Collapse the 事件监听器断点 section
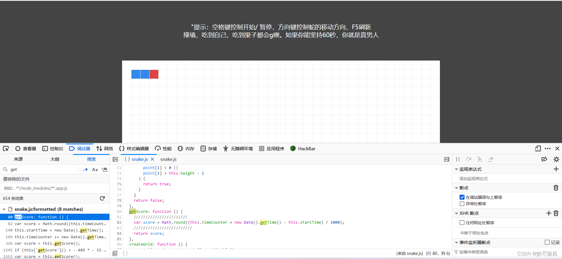Viewport: 562px width, 259px height. [x=456, y=243]
